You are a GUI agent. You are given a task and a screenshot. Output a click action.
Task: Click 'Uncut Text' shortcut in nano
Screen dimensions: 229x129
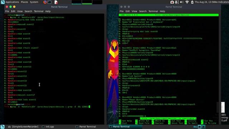point(175,123)
